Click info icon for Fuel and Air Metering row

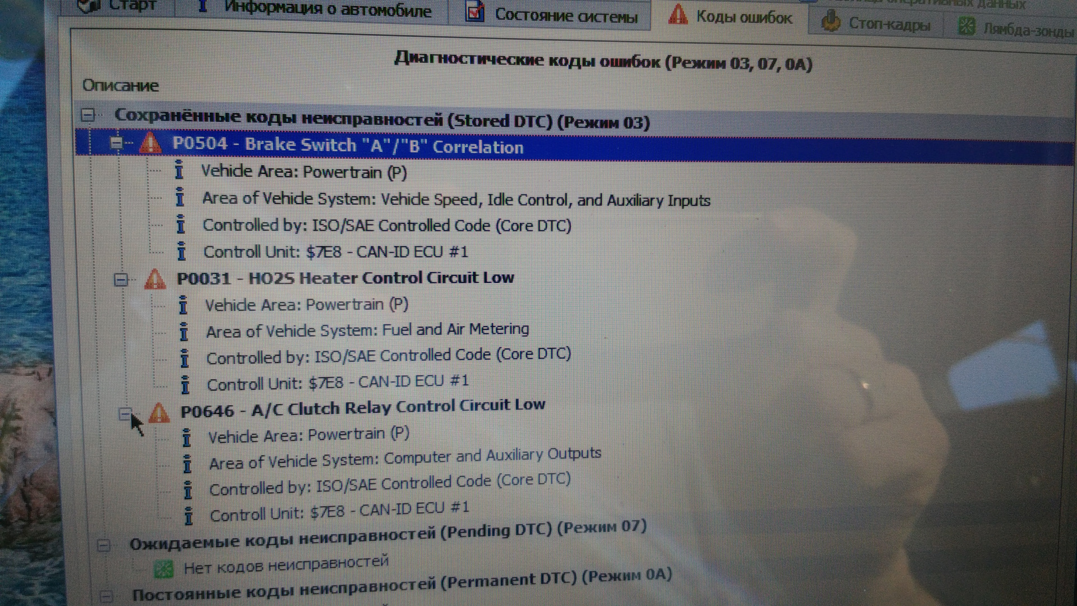click(183, 332)
